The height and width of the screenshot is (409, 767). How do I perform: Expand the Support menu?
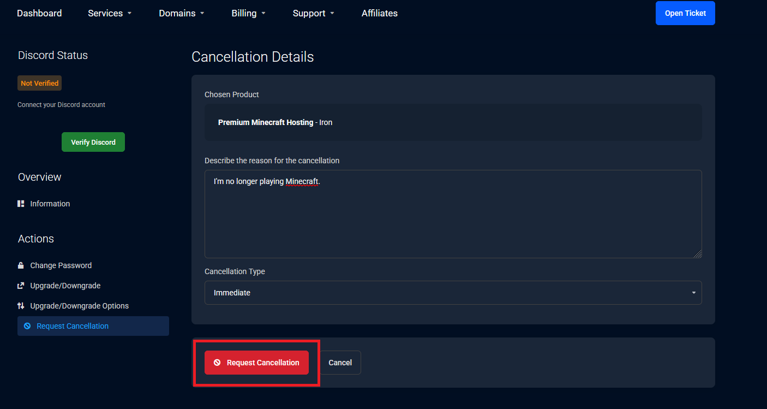[x=313, y=13]
